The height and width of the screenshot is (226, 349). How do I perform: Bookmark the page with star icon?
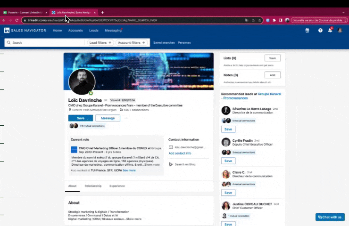coord(259,20)
